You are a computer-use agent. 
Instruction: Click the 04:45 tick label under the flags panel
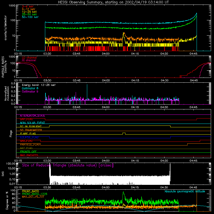[193, 161]
